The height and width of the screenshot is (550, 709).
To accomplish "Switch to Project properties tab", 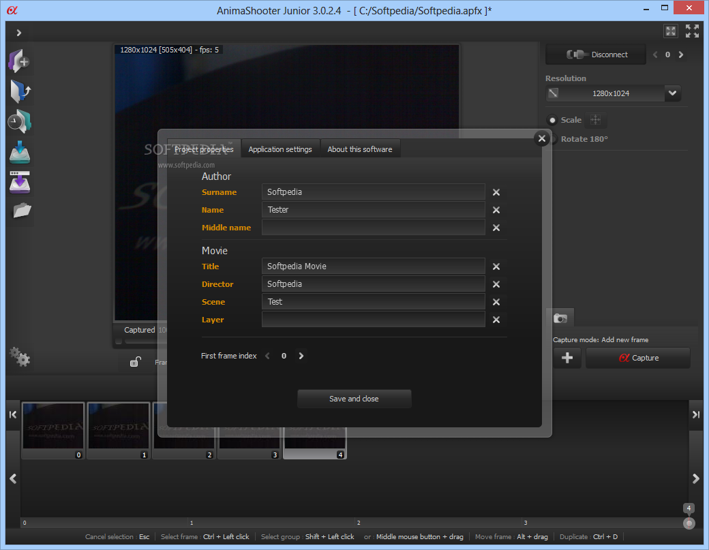I will pyautogui.click(x=204, y=149).
